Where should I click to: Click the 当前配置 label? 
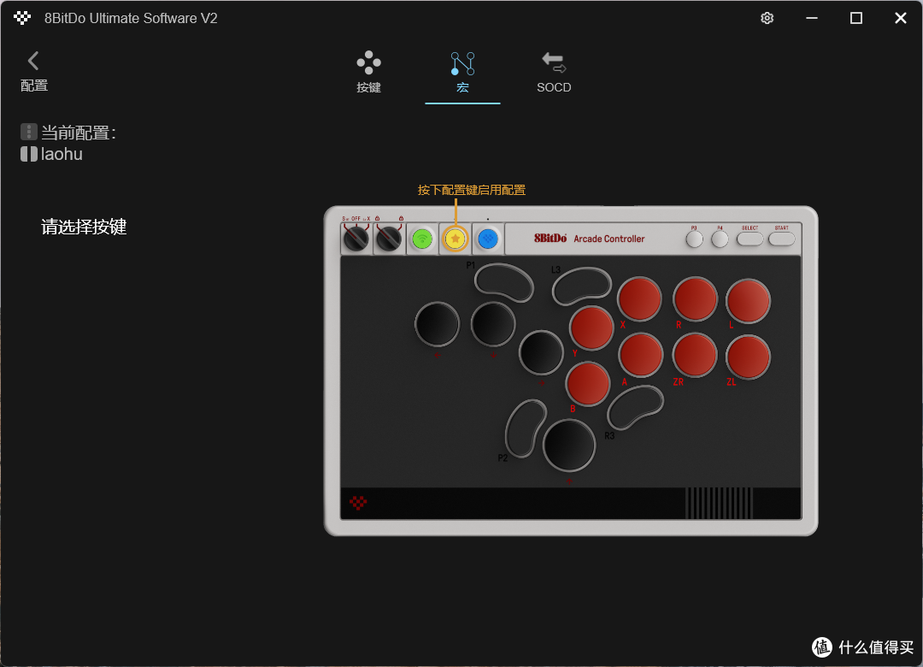(x=79, y=133)
